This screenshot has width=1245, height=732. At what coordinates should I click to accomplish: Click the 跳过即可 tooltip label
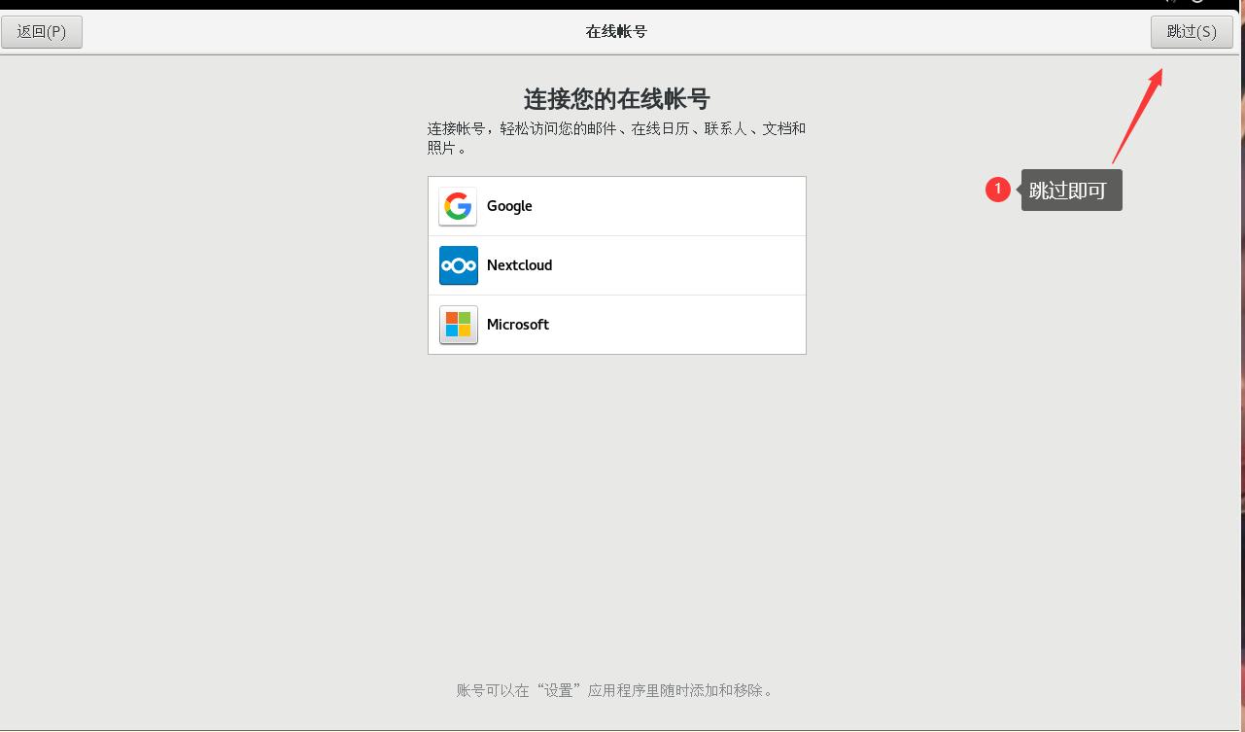[x=1071, y=190]
